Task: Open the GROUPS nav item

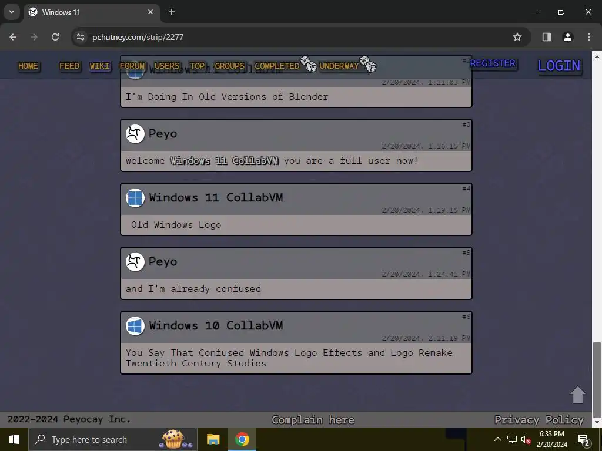Action: [x=230, y=66]
